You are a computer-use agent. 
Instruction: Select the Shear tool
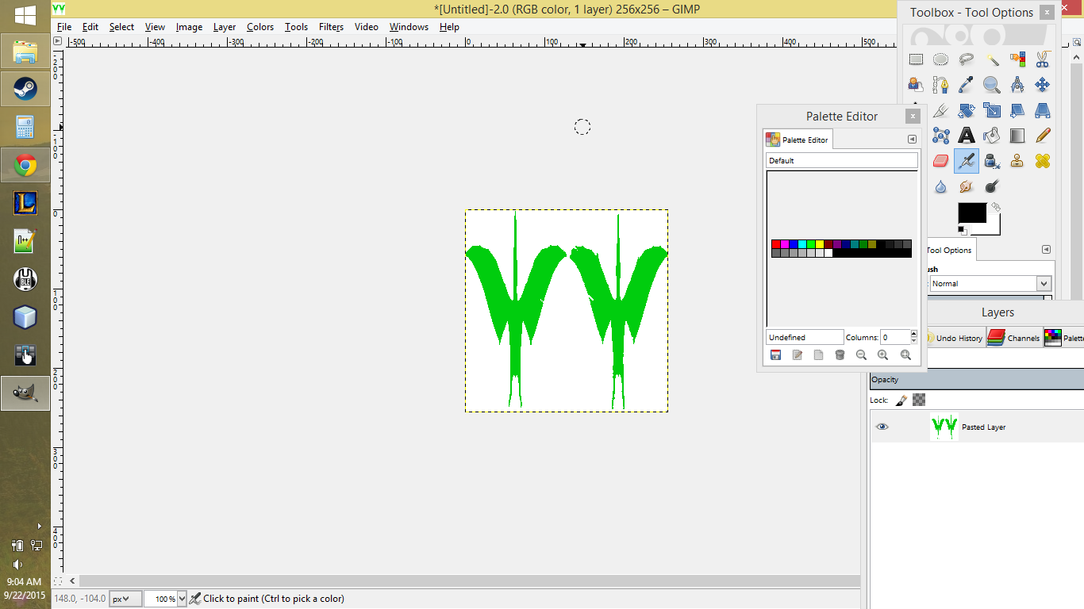[1017, 110]
